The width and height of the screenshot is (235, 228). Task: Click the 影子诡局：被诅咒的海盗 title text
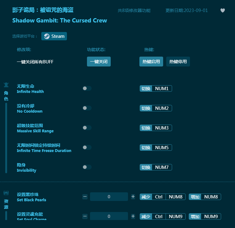click(x=43, y=10)
